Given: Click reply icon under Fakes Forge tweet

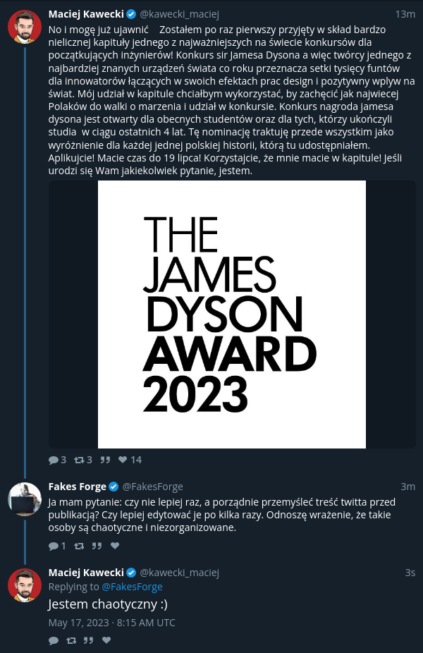Looking at the screenshot, I should pyautogui.click(x=54, y=546).
